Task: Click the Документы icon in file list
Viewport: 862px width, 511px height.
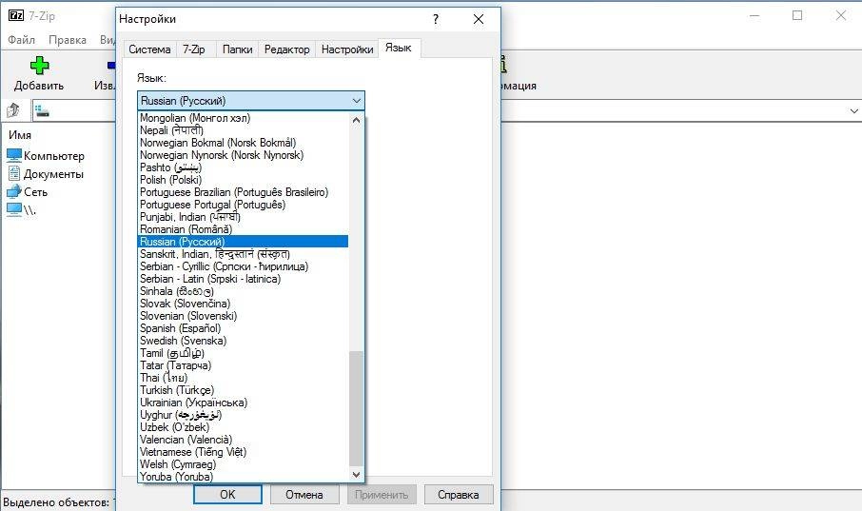Action: tap(13, 174)
